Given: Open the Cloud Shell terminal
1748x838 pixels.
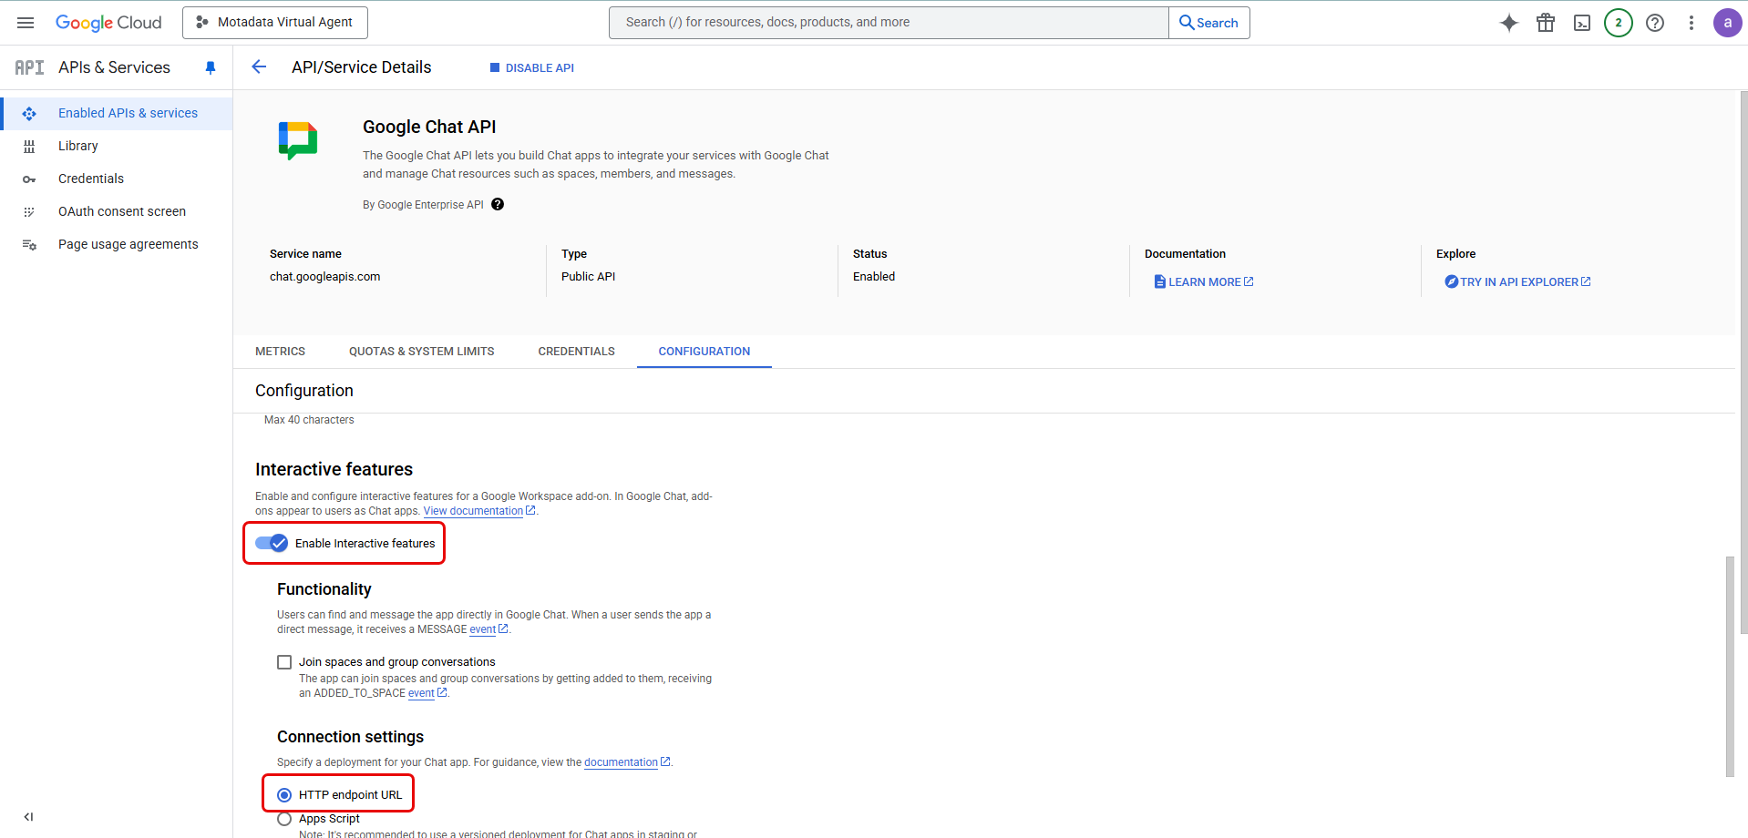Looking at the screenshot, I should (1582, 22).
